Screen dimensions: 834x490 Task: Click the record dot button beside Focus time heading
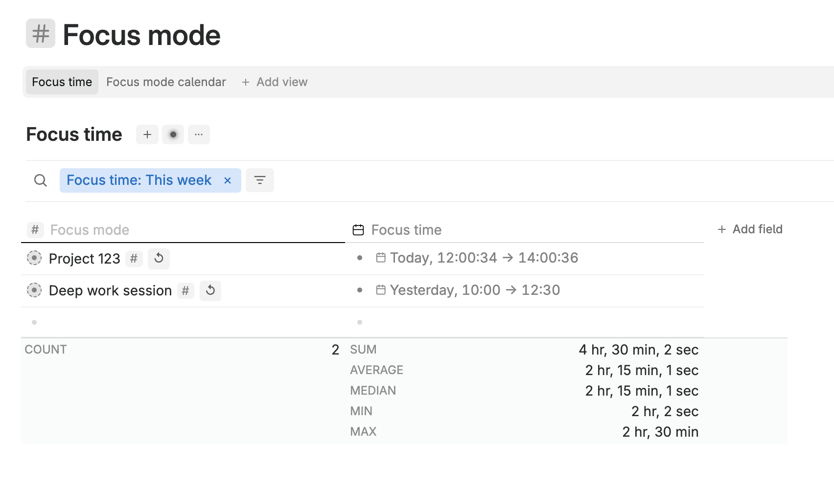(x=173, y=134)
